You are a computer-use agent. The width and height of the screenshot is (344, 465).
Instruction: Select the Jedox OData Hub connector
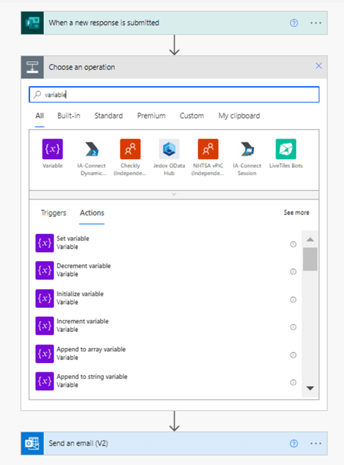coord(169,149)
